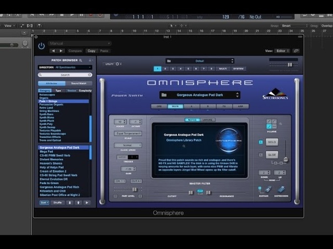Adjust the Part Level slider
Viewport: 333px width, 249px height.
click(135, 189)
